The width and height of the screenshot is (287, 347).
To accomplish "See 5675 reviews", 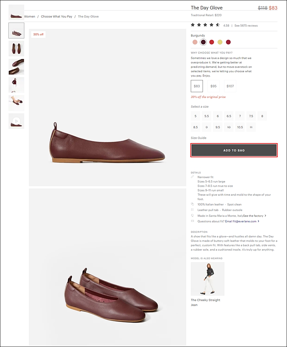I will tap(246, 25).
